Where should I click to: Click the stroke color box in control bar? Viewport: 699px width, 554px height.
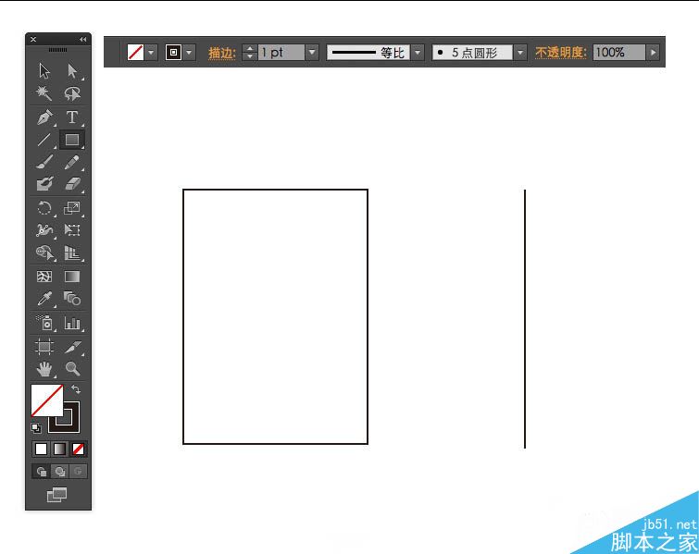173,52
